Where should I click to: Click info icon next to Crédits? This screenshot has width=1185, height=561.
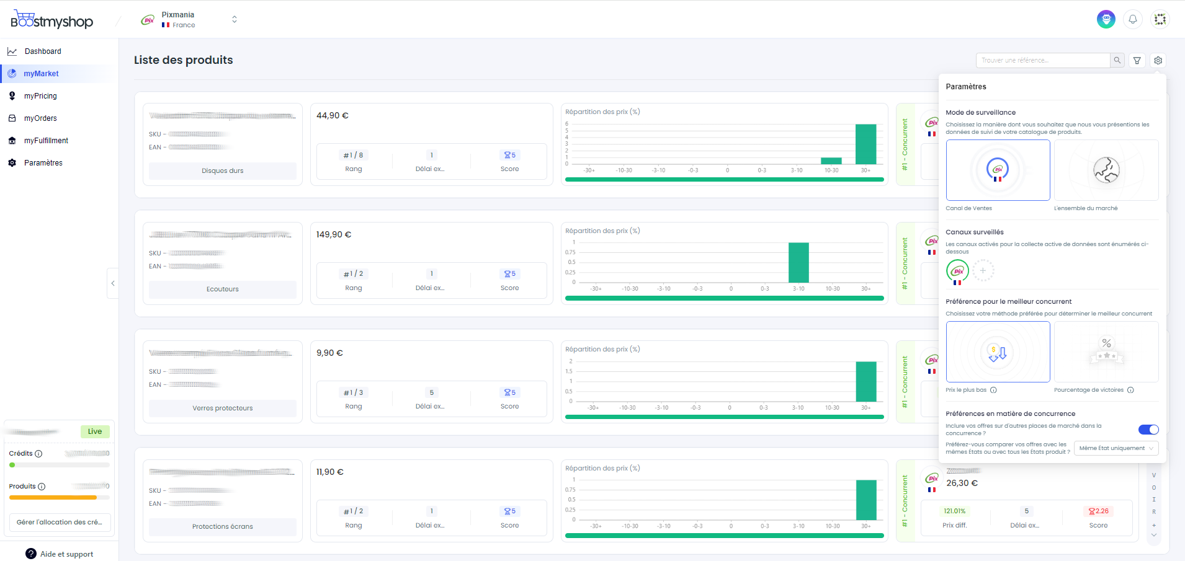(38, 454)
